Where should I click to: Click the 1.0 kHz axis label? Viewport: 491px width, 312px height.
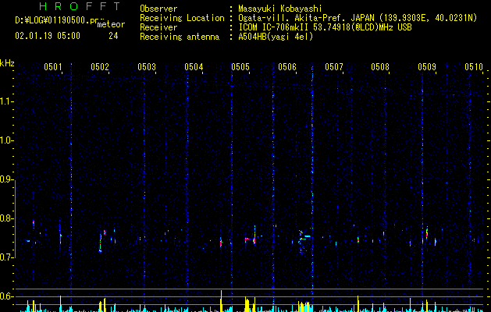coord(7,140)
